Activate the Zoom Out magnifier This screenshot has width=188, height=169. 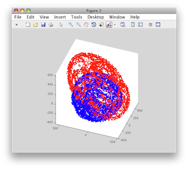78,24
